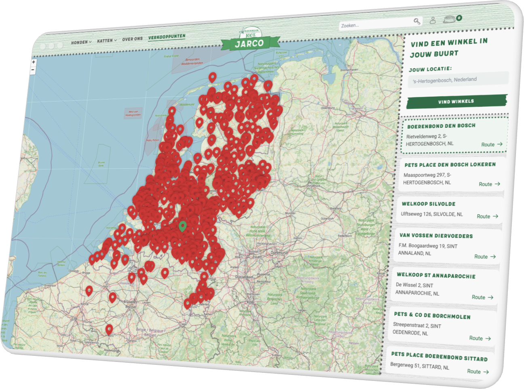Expand the Katten menu

pos(107,40)
